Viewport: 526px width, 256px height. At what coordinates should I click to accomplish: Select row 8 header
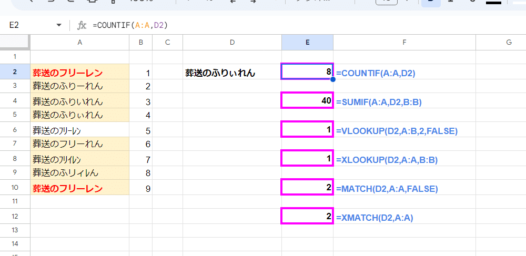[15, 158]
